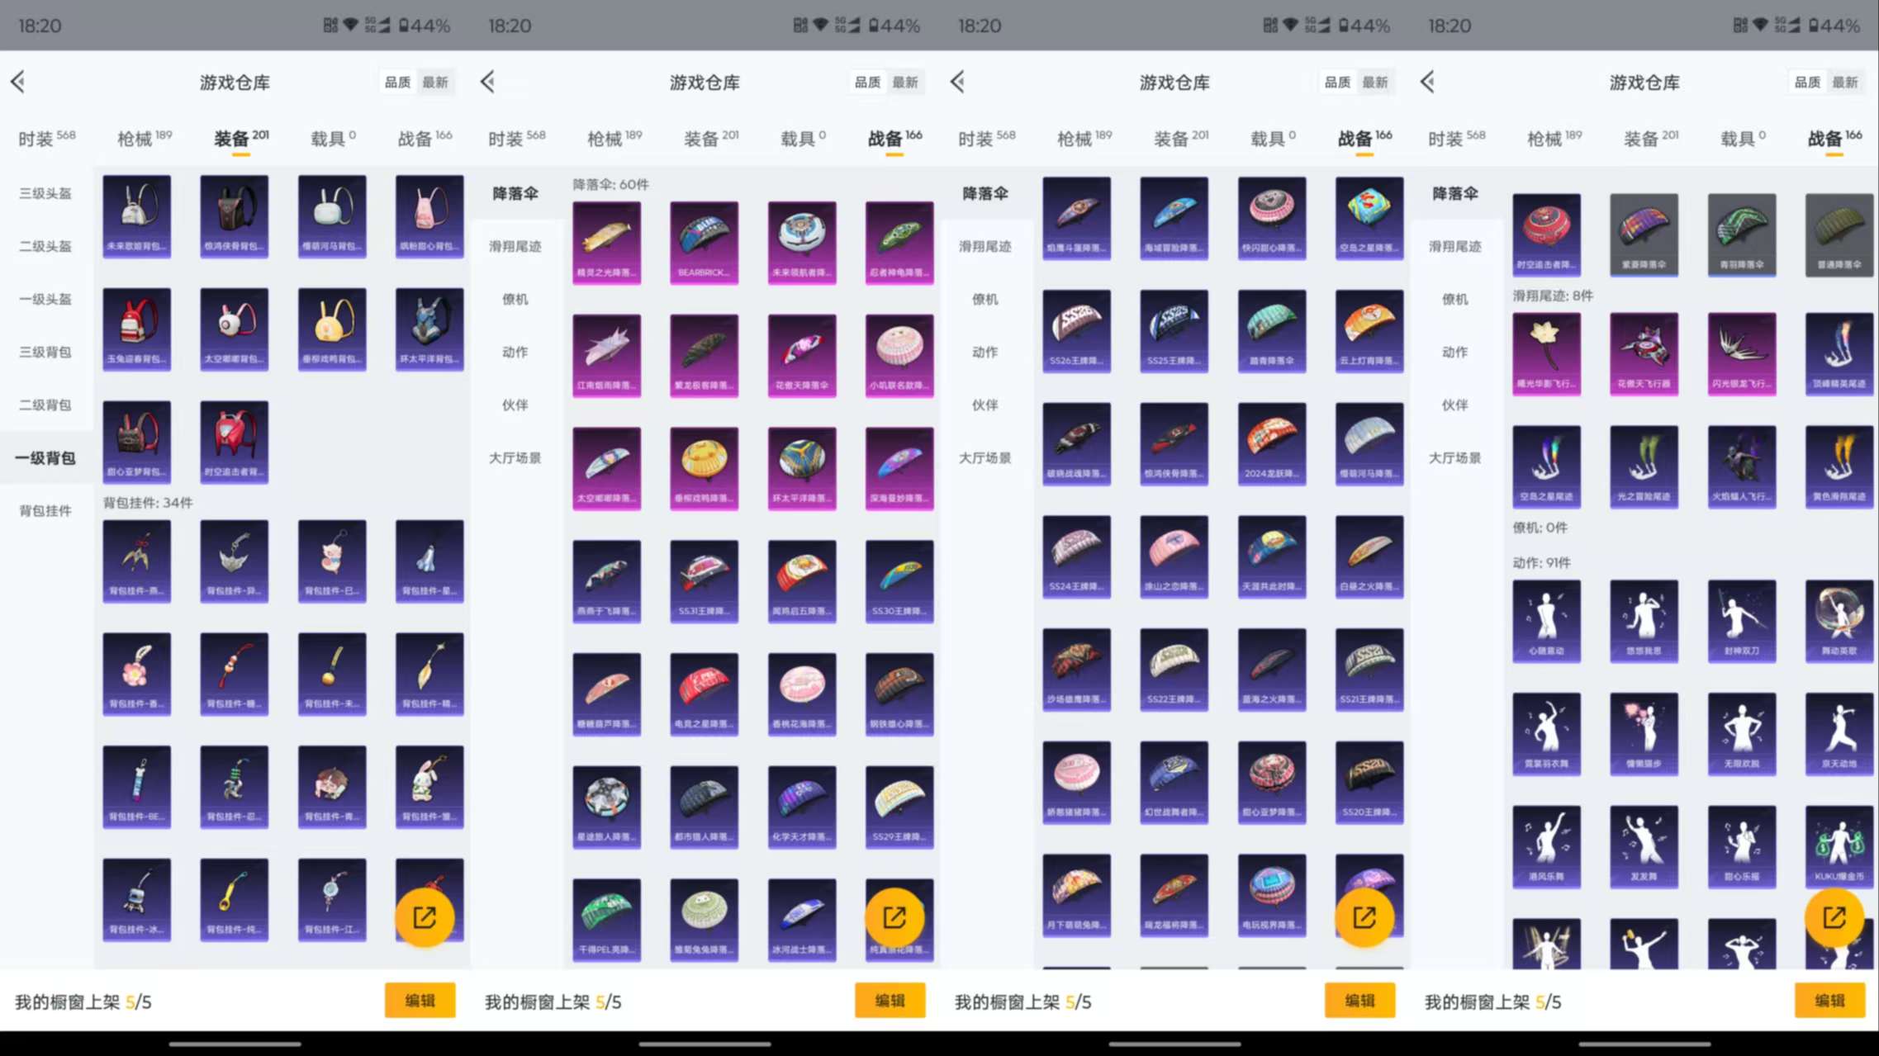Select the 未来歌姬背包 backpack item
This screenshot has height=1056, width=1879.
click(x=136, y=216)
